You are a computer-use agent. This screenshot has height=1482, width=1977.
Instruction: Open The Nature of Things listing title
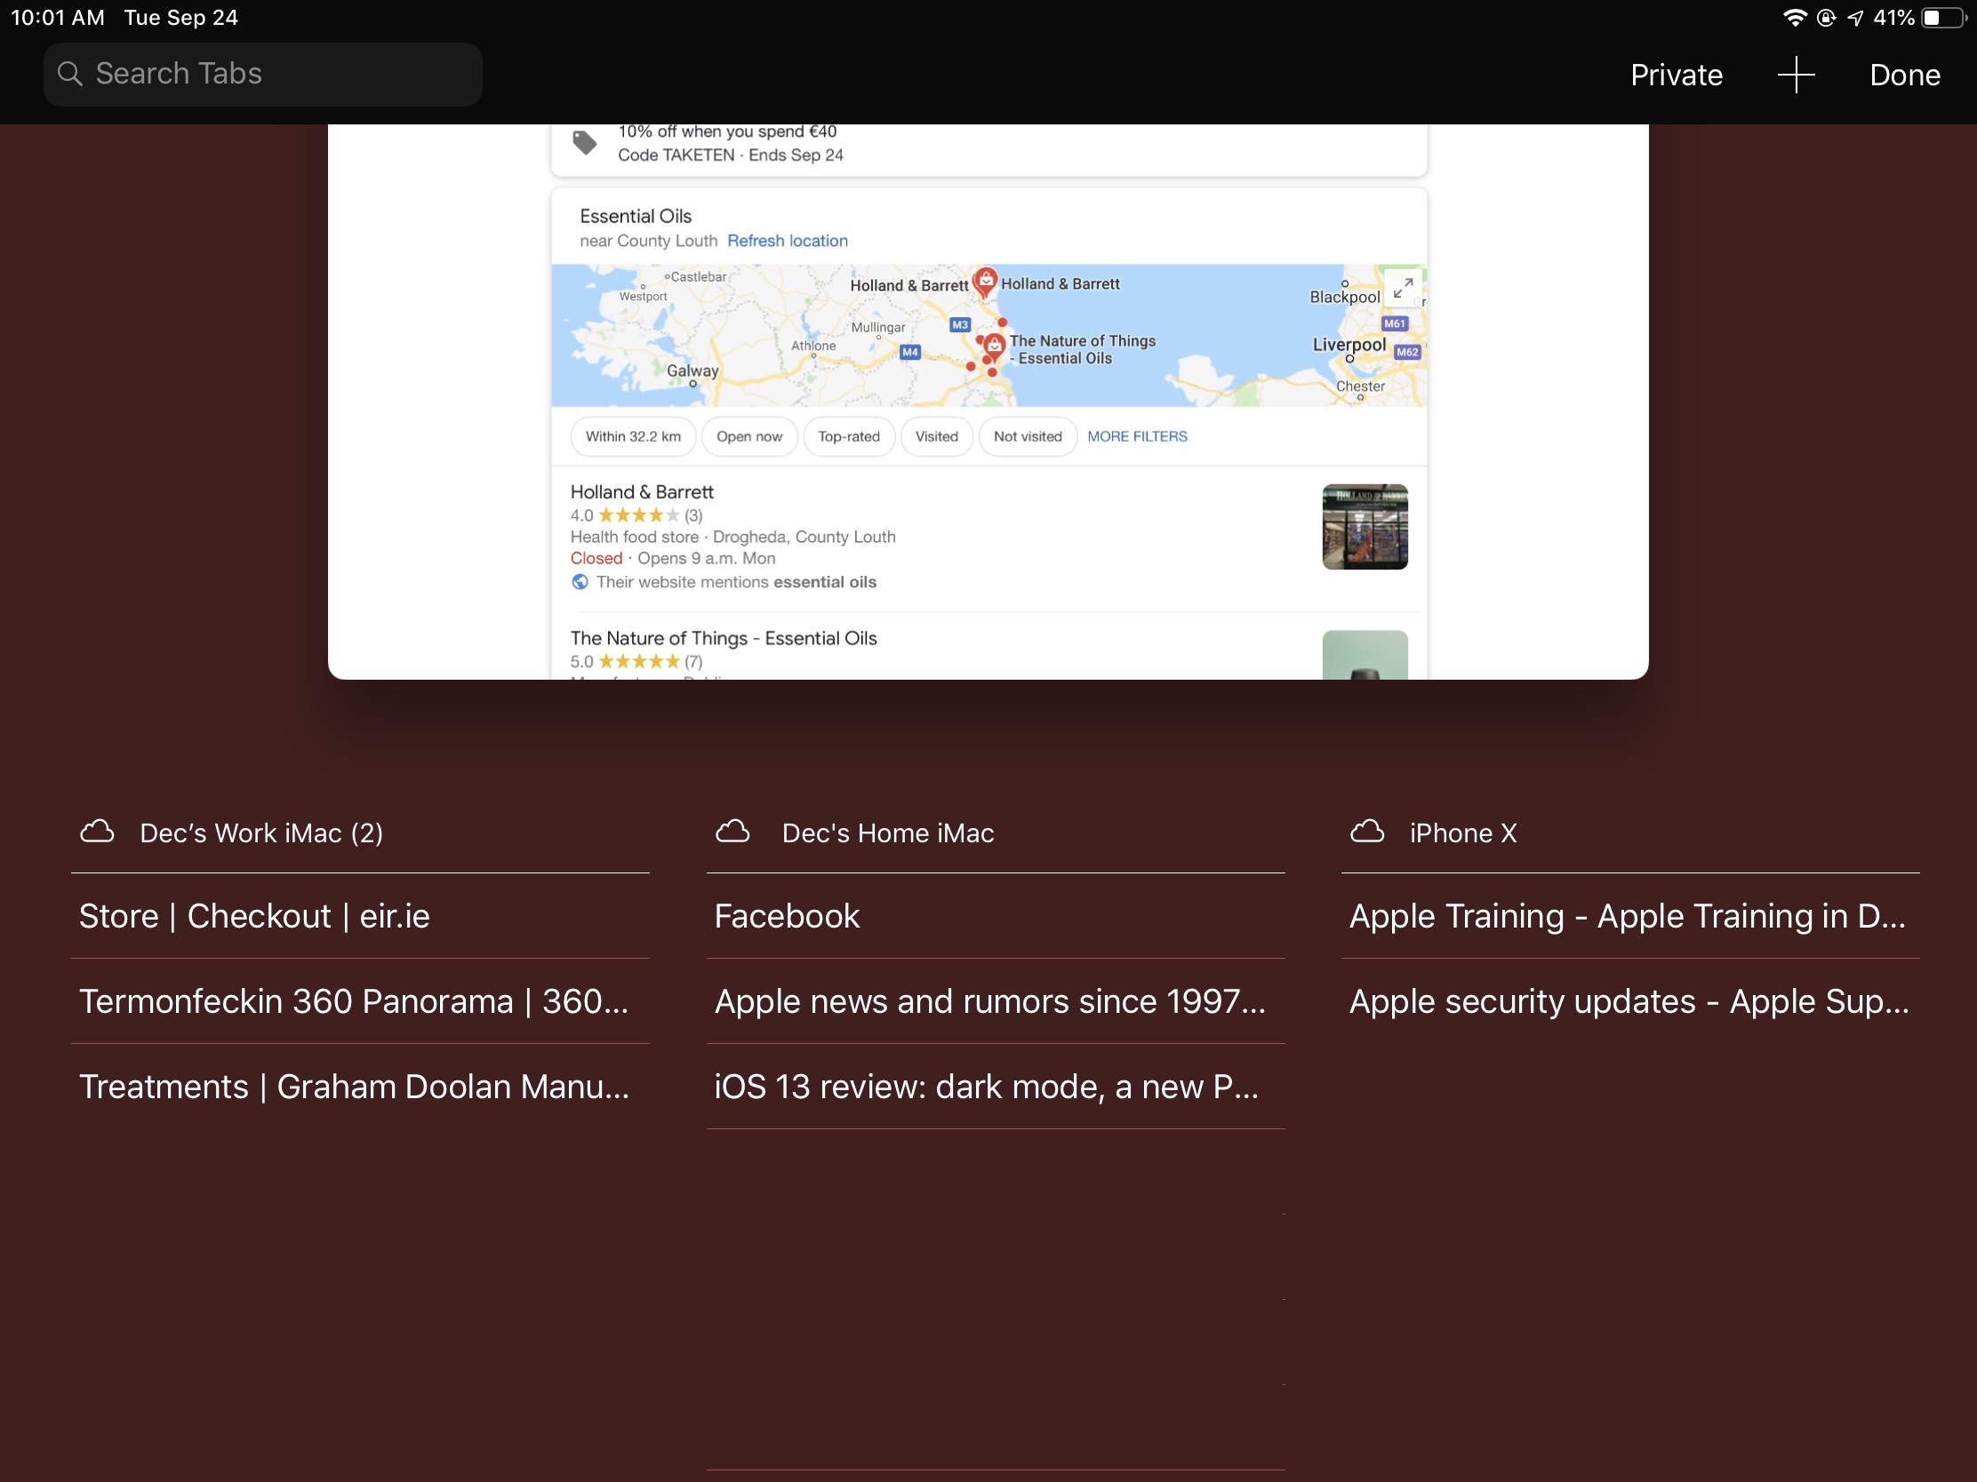coord(723,639)
